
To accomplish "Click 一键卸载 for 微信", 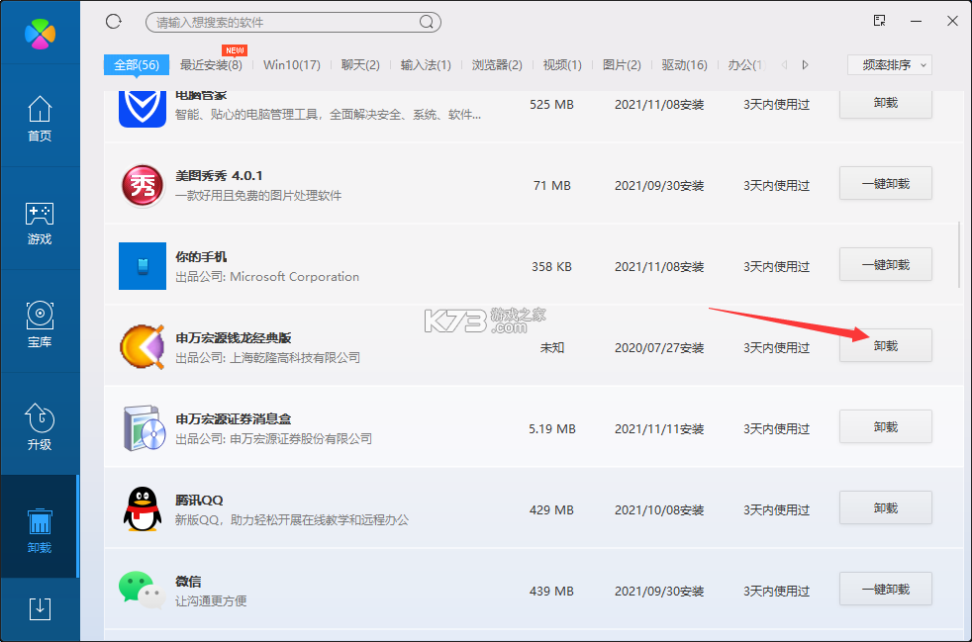I will tap(886, 590).
